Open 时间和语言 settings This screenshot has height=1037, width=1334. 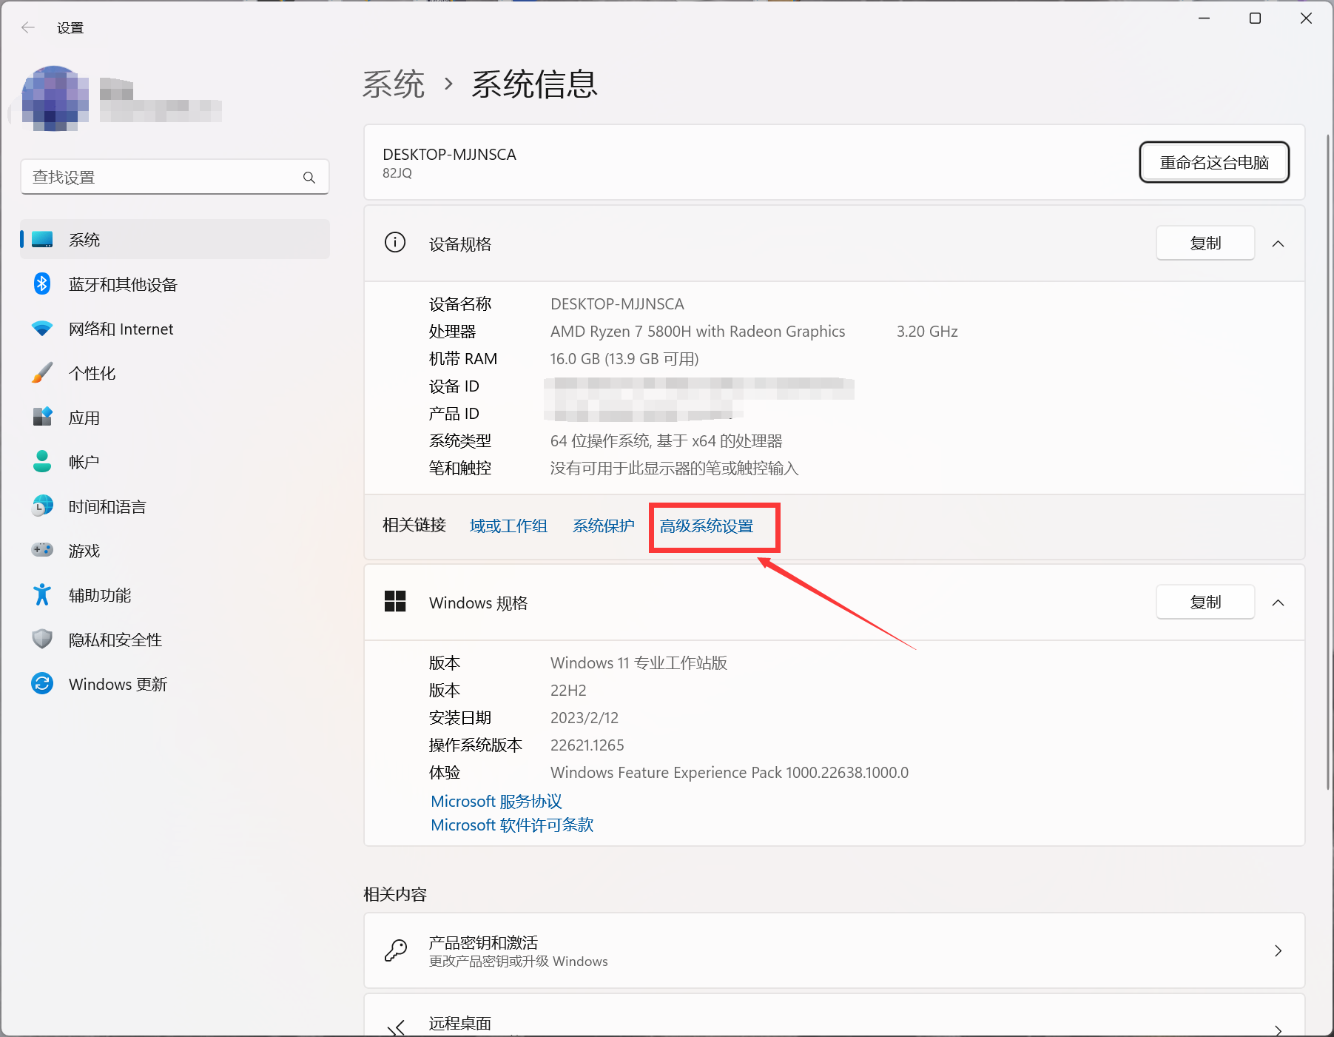(x=175, y=506)
